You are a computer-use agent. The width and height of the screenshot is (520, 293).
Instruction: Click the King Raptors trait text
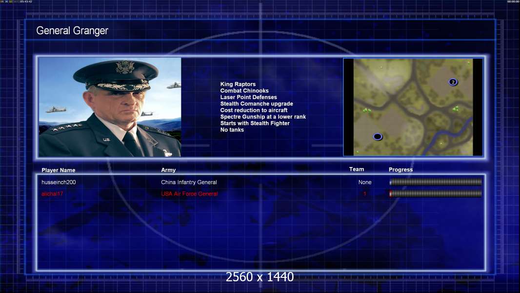(x=238, y=84)
